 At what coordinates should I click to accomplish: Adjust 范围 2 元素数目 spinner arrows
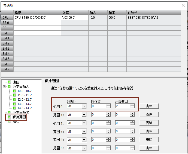pyautogui.click(x=132, y=123)
